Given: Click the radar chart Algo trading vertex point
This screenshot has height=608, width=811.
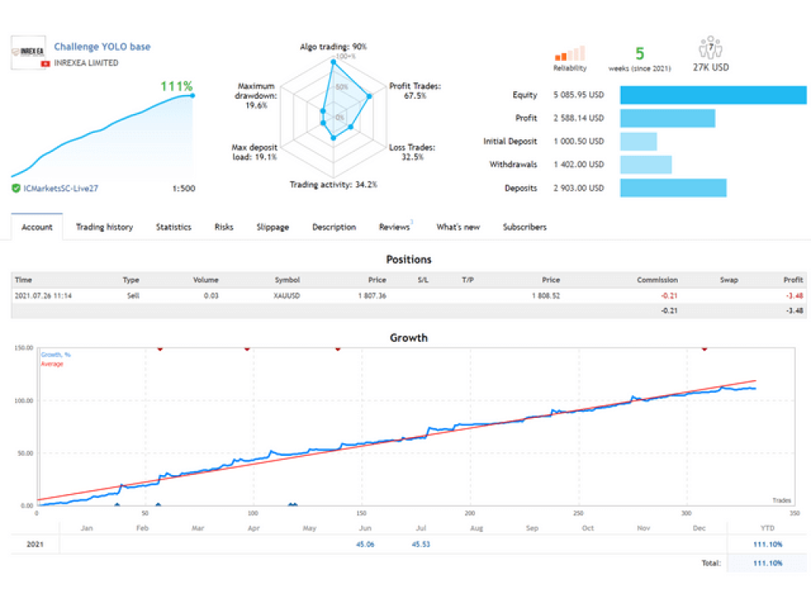Looking at the screenshot, I should click(x=333, y=56).
